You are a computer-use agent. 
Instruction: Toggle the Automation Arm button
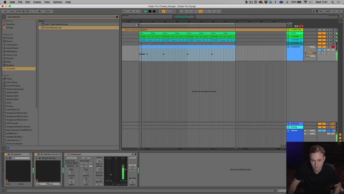click(x=164, y=11)
